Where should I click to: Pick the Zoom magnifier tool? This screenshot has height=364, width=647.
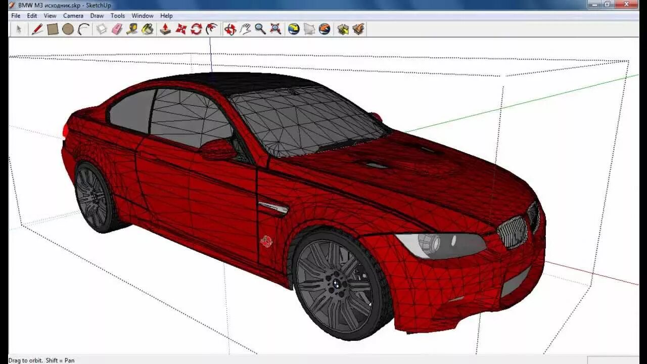[x=260, y=29]
